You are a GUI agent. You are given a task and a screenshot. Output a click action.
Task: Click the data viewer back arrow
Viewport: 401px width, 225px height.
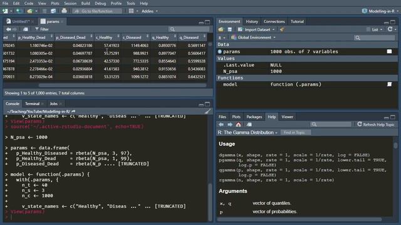click(x=9, y=29)
